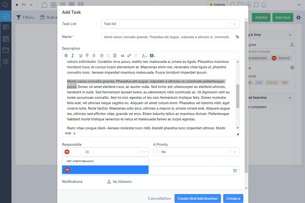Underline the selected description text
The width and height of the screenshot is (305, 203).
pyautogui.click(x=81, y=56)
